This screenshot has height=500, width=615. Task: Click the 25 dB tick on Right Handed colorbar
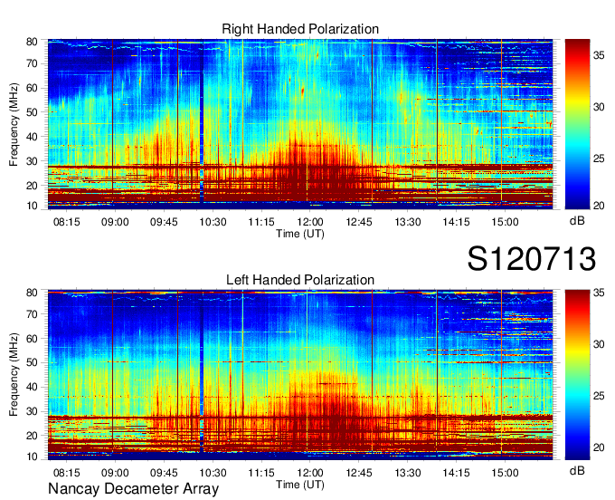599,159
